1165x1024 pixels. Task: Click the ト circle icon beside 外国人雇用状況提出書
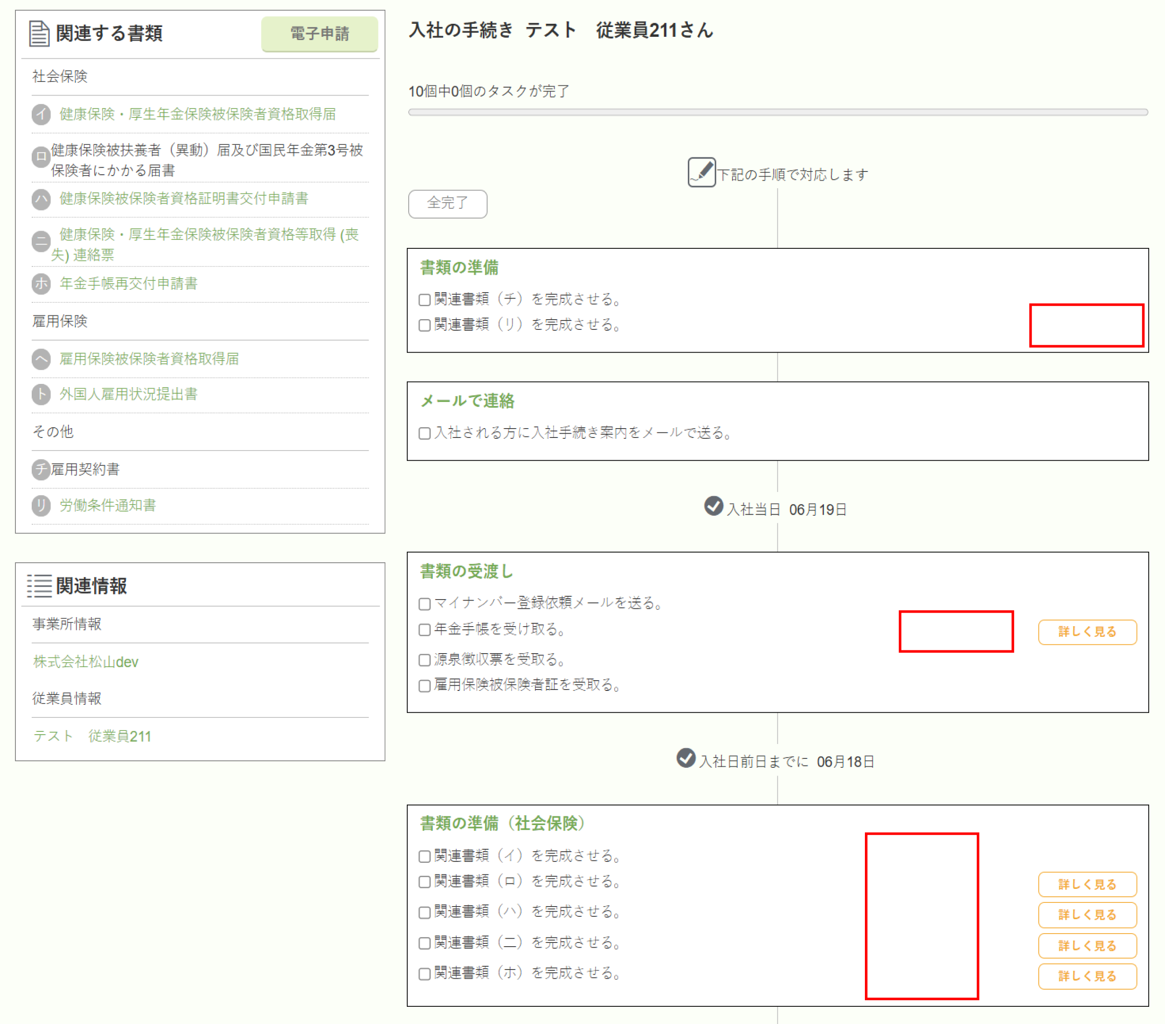pyautogui.click(x=41, y=394)
